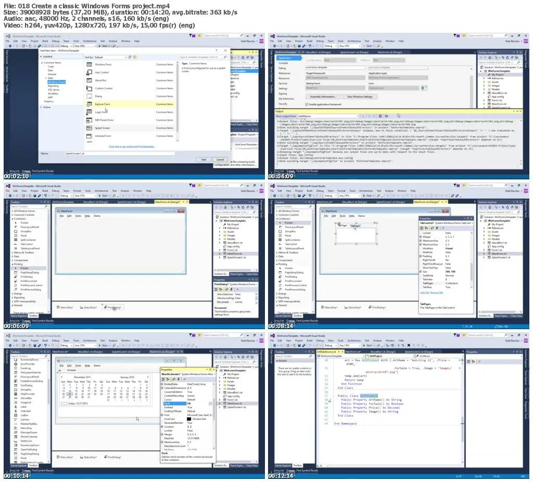Viewport: 533px width, 482px height.
Task: Open Demo menu on MainForm in 00:06:09 frame
Action: 97,216
